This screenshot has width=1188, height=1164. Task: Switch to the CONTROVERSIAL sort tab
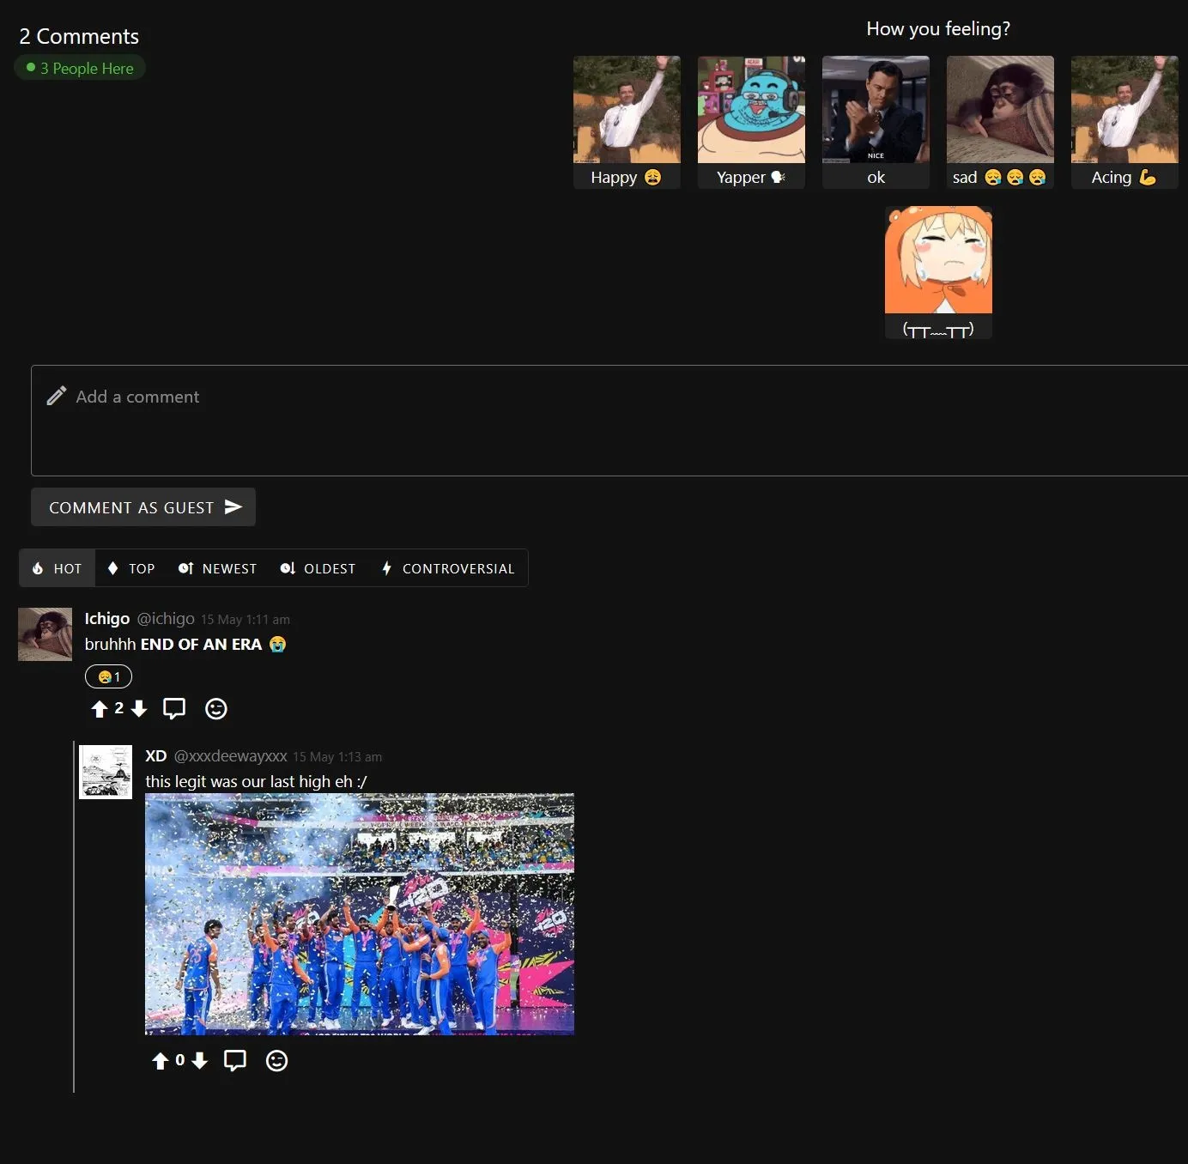pyautogui.click(x=448, y=567)
